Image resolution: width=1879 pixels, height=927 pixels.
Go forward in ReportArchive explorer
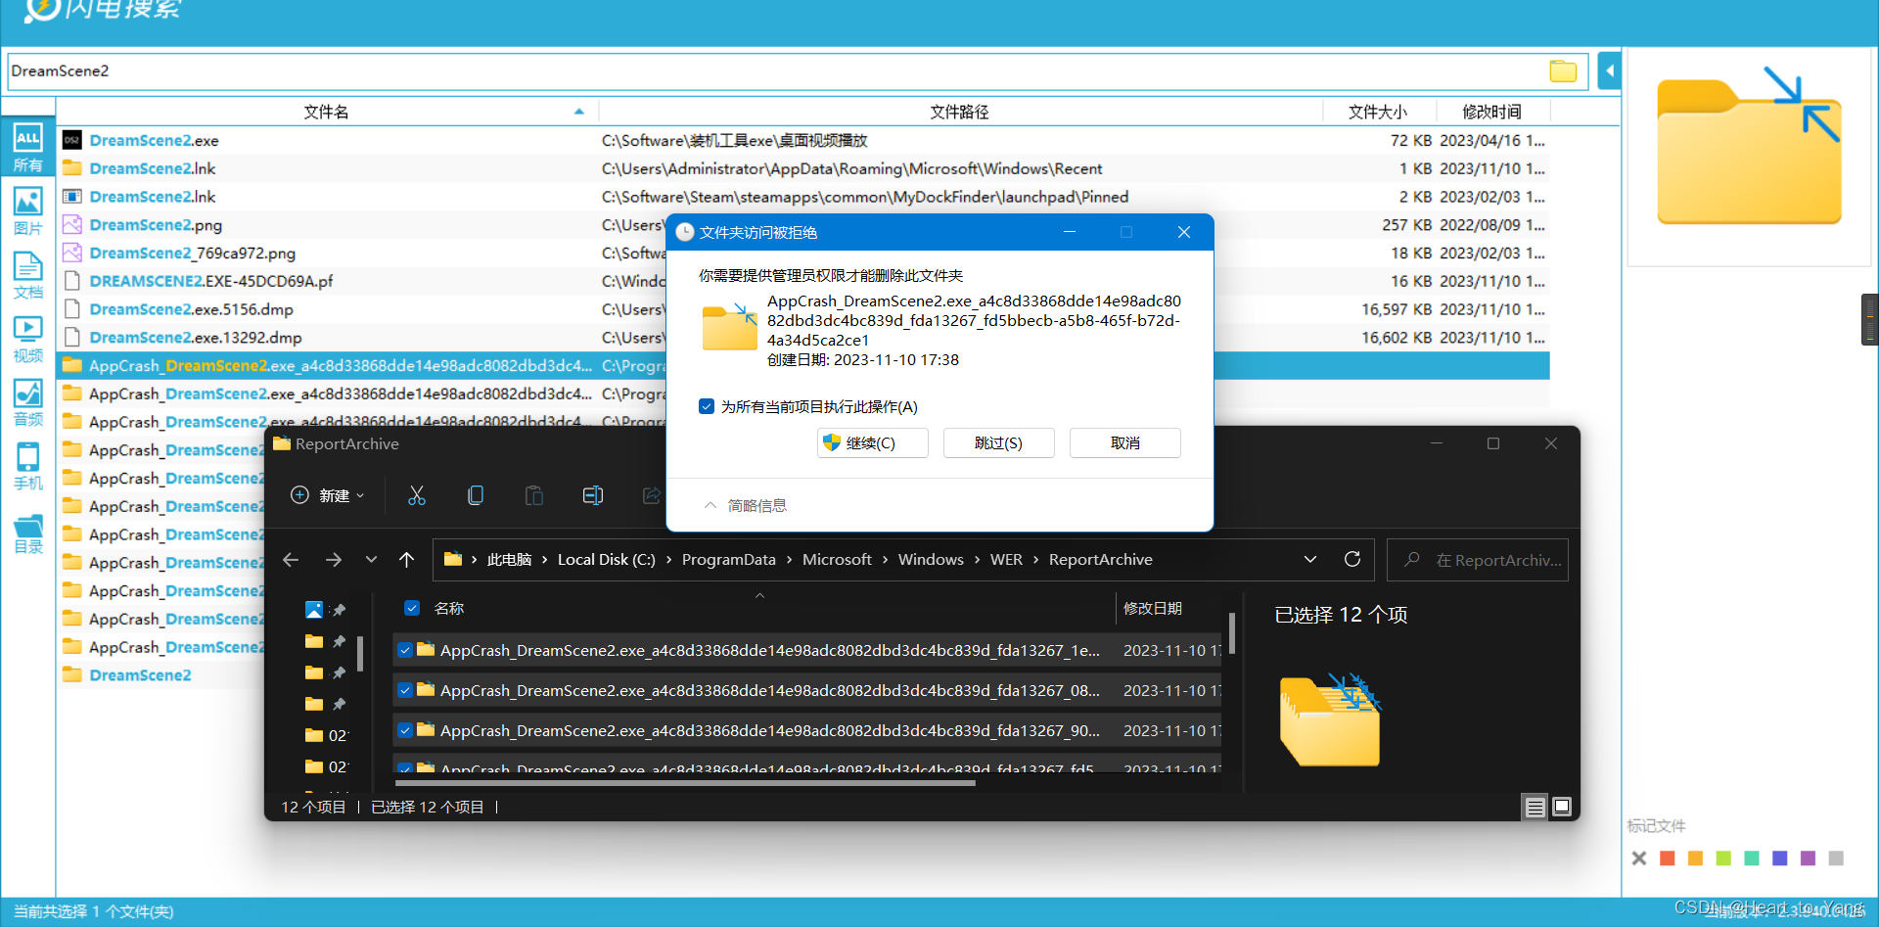pyautogui.click(x=334, y=560)
